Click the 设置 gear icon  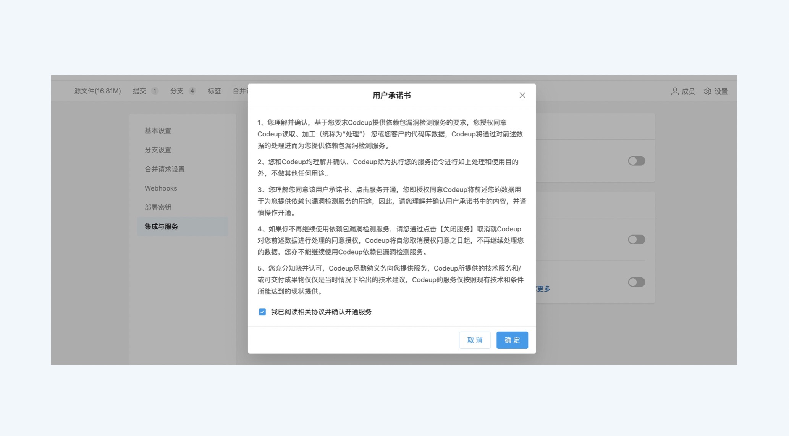coord(708,91)
